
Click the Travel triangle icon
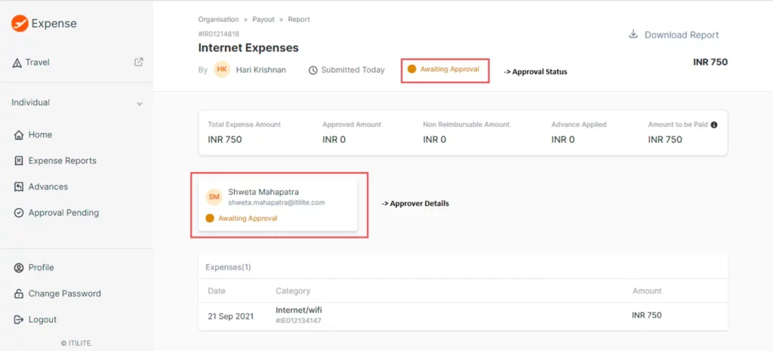click(17, 63)
